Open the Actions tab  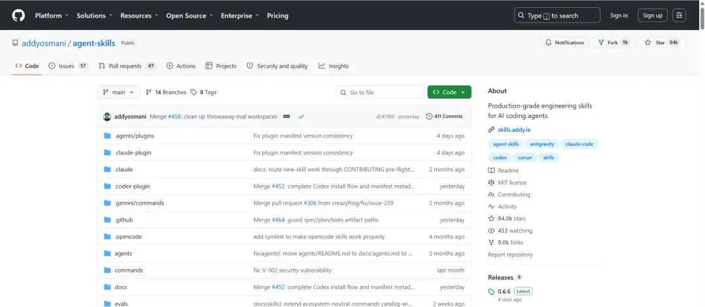pyautogui.click(x=181, y=66)
